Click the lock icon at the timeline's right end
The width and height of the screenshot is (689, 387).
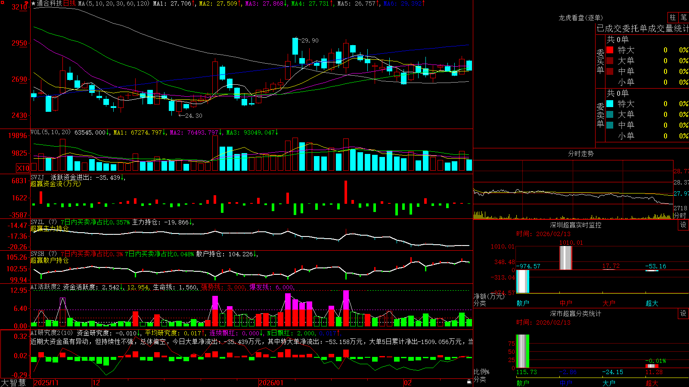[469, 381]
